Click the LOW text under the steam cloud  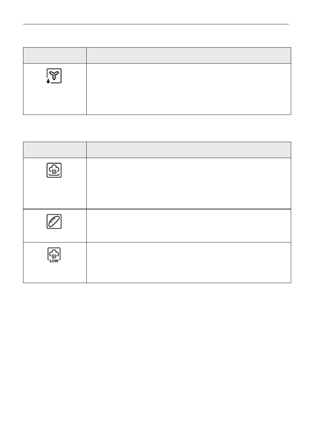[x=54, y=261]
